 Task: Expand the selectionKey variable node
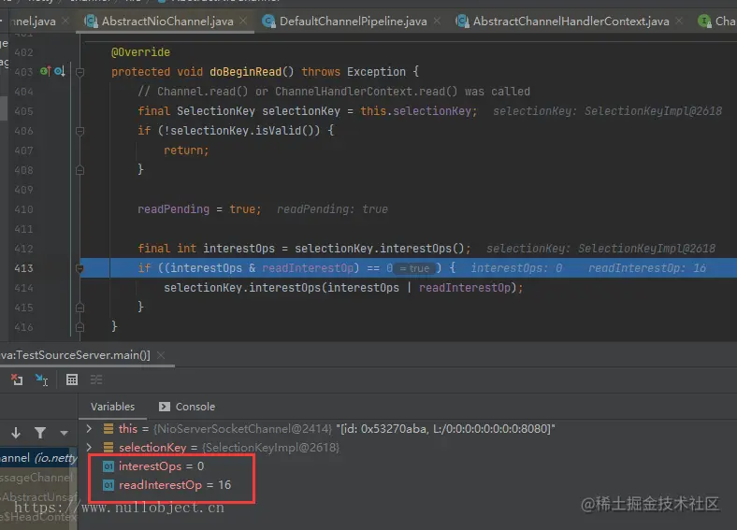point(89,448)
